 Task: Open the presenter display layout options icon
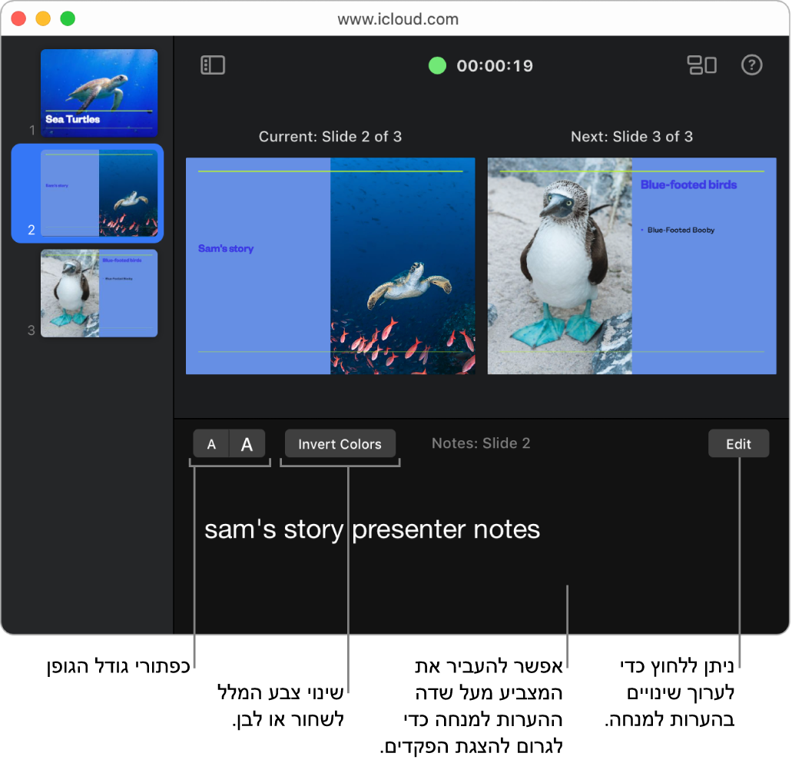tap(701, 65)
